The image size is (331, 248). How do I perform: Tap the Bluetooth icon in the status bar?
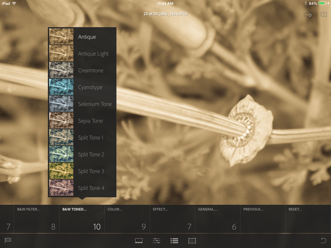(x=305, y=3)
